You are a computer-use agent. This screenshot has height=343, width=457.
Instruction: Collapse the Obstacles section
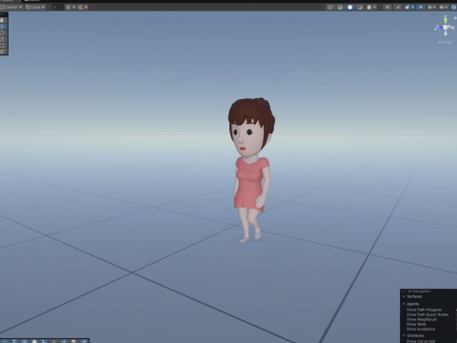[x=404, y=335]
